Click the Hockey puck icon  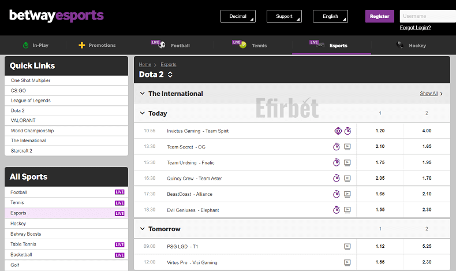click(400, 45)
